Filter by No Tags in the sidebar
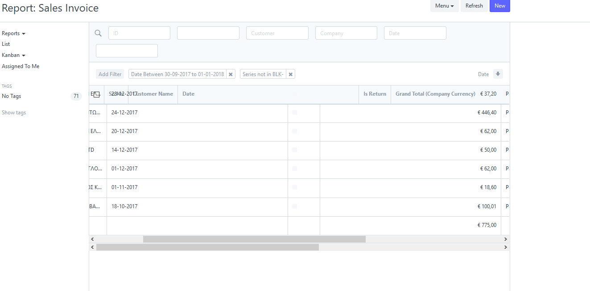The width and height of the screenshot is (590, 291). tap(11, 96)
